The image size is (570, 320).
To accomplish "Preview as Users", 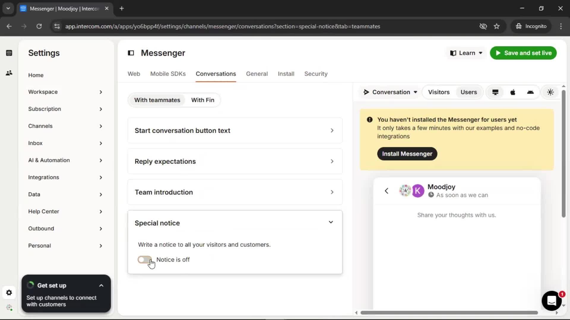I will pyautogui.click(x=468, y=92).
